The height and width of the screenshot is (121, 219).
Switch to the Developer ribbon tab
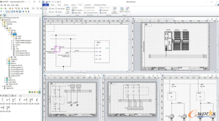point(88,5)
